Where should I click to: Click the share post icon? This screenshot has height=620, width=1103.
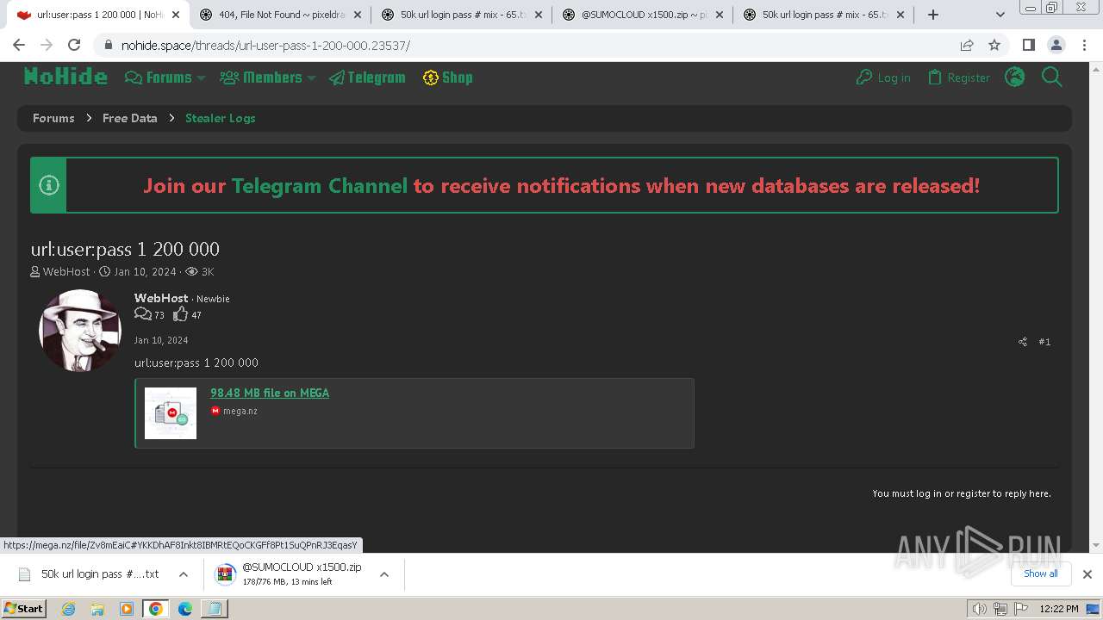[1023, 342]
